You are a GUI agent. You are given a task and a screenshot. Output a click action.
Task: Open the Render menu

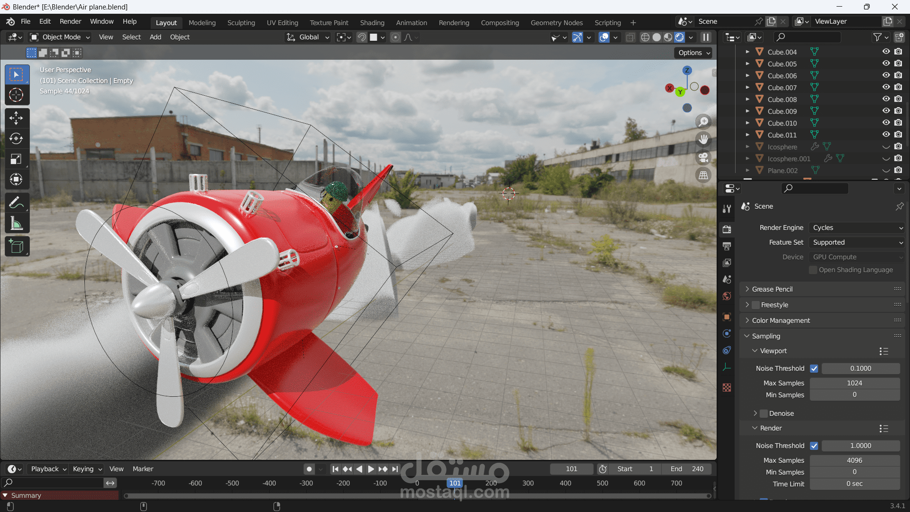[x=70, y=21]
